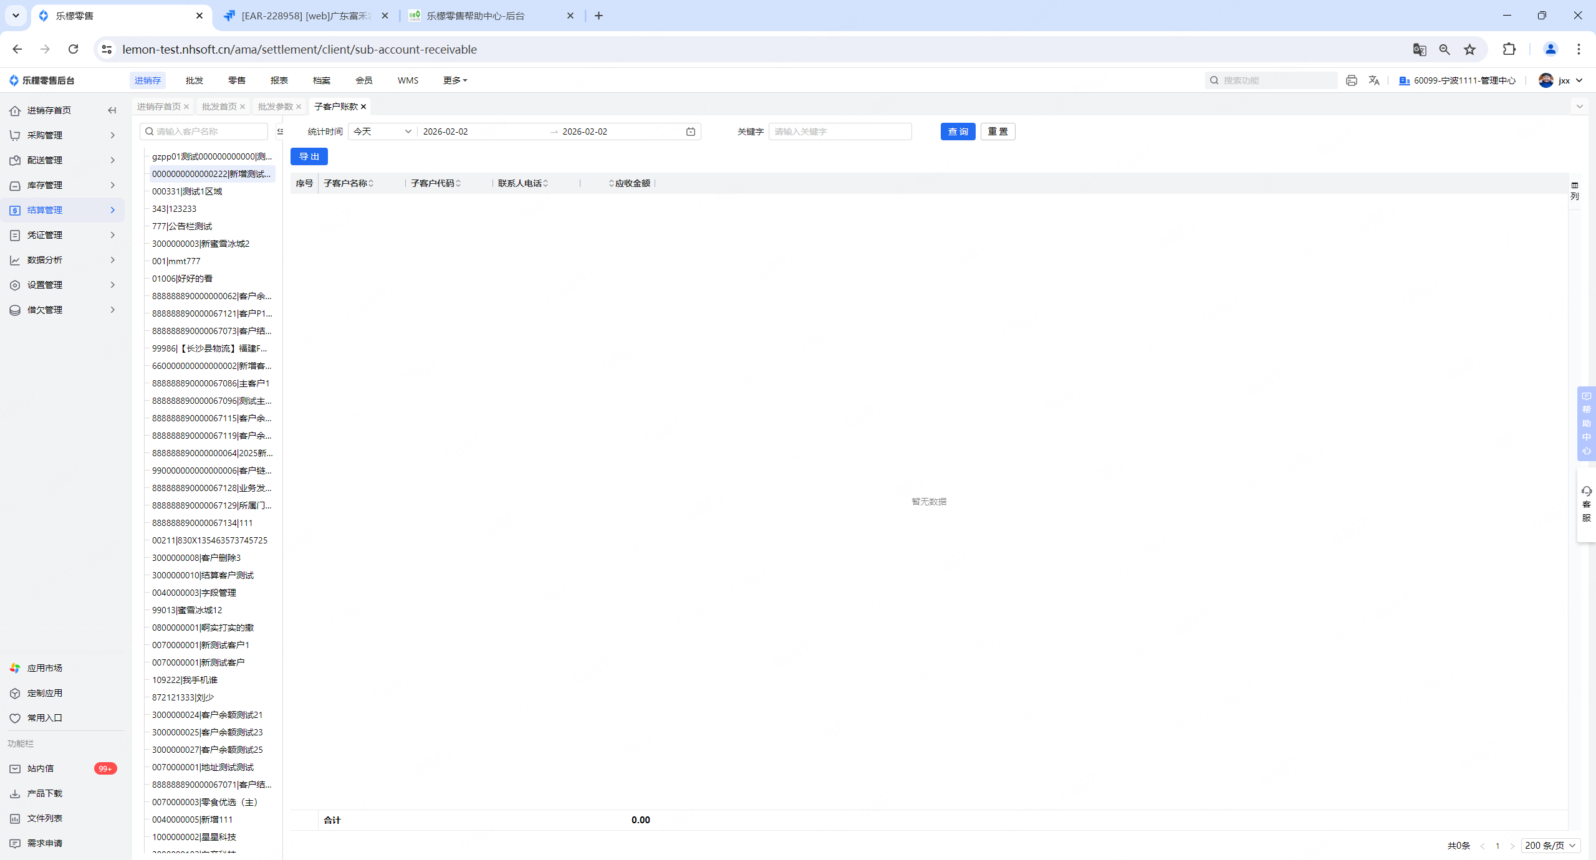Open the 客服 customer service widget

1587,505
